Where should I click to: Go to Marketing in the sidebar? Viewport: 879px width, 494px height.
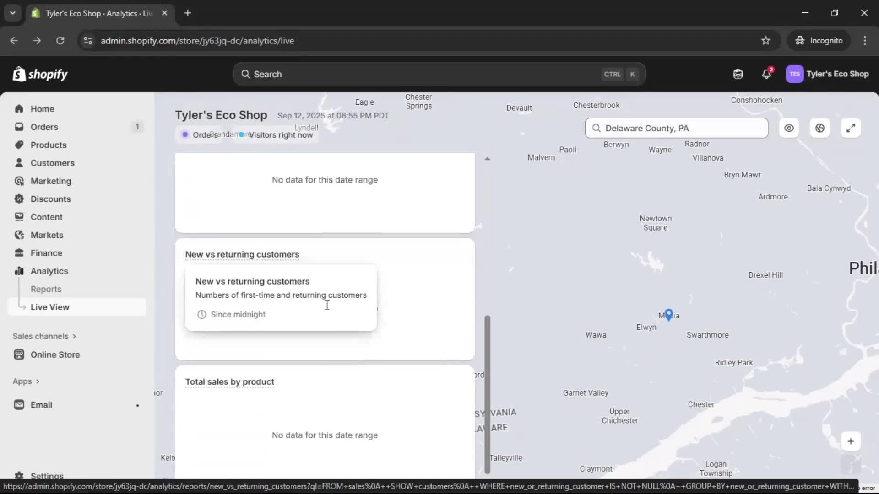point(50,181)
